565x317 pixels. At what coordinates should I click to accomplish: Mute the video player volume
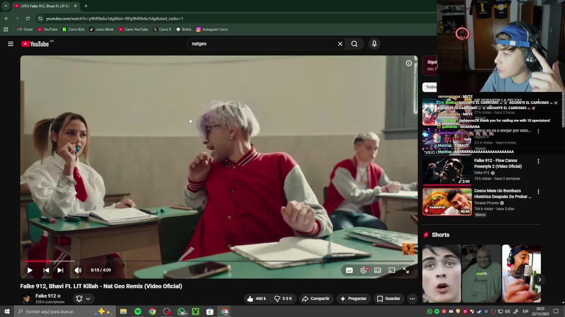[x=78, y=270]
